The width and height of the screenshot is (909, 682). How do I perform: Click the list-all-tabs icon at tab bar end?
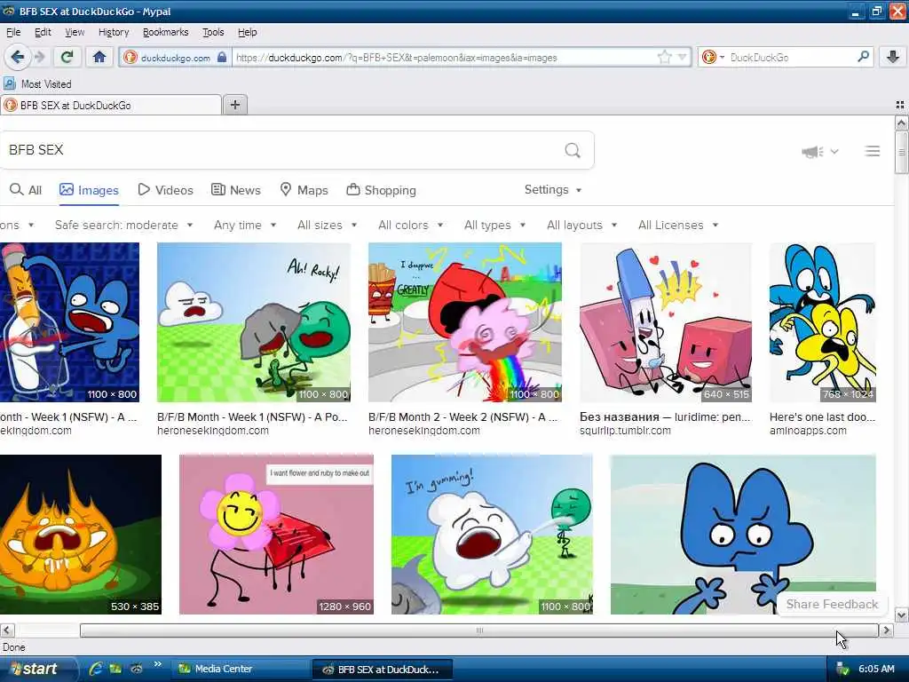900,105
